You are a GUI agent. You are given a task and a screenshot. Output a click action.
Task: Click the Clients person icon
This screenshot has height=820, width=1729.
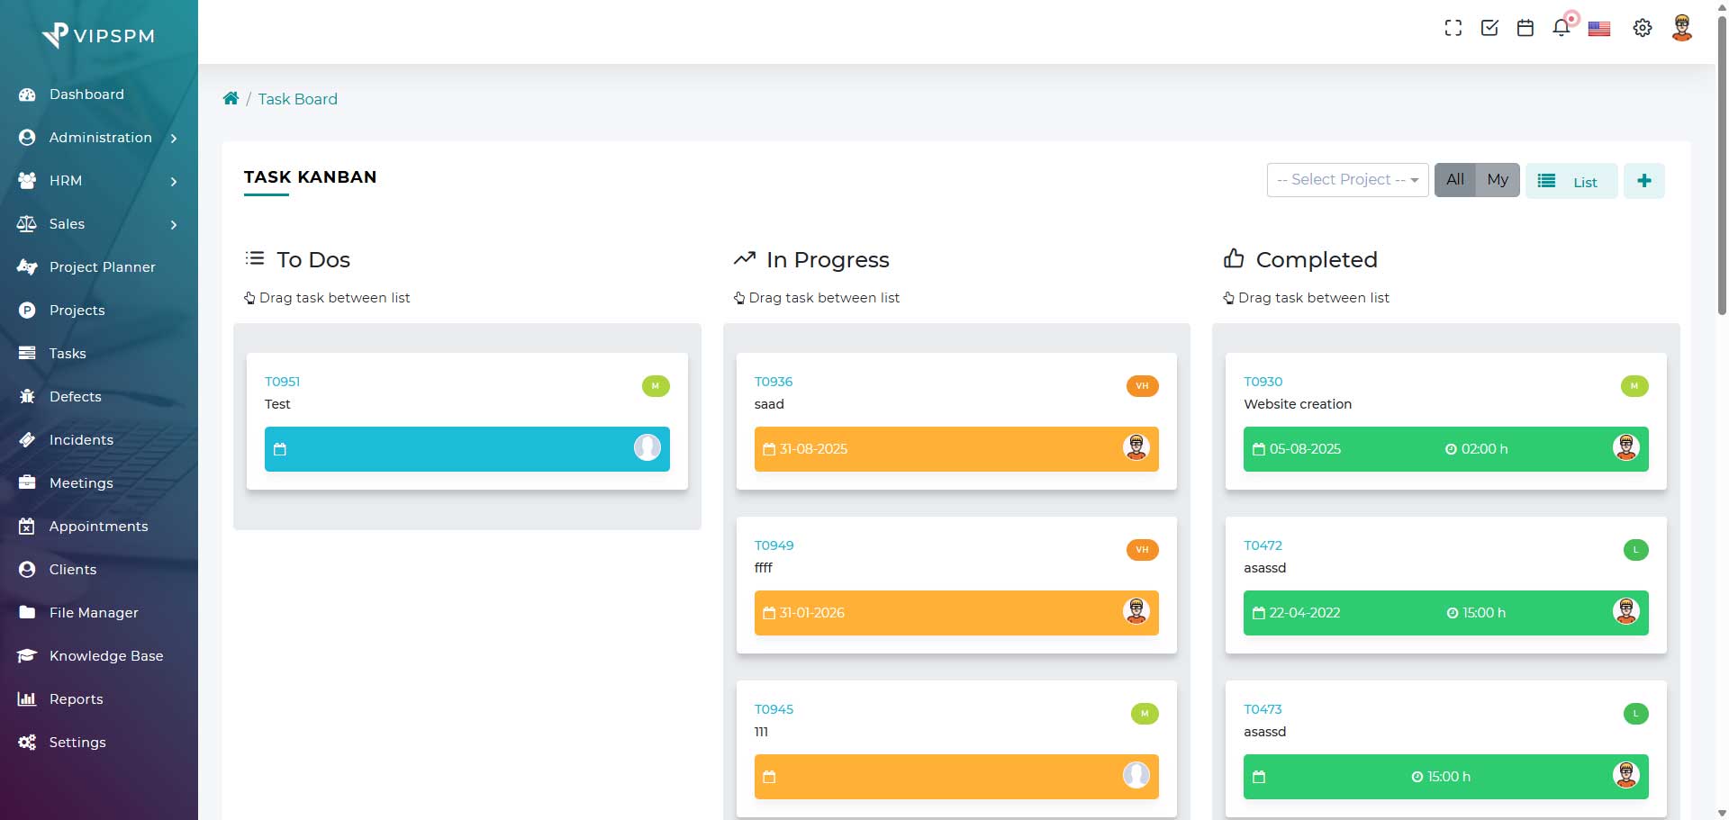click(27, 569)
